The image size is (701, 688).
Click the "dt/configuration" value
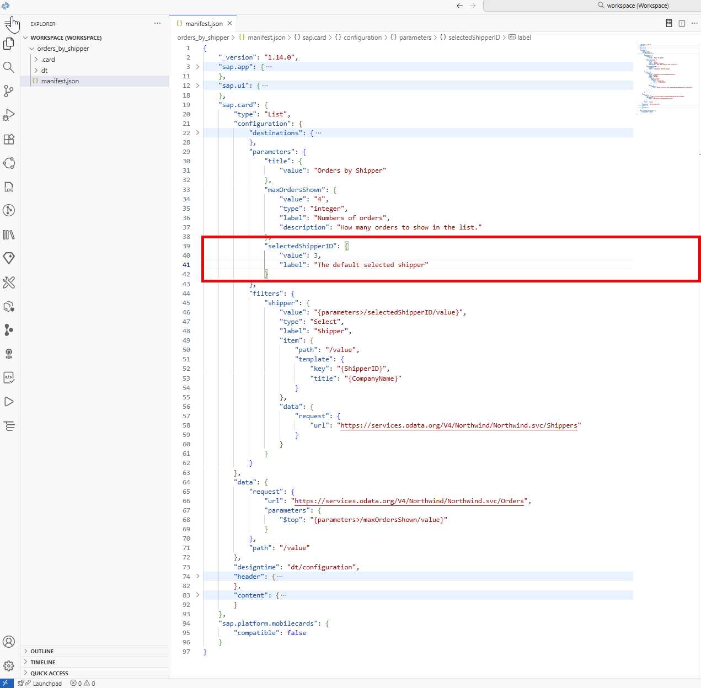pos(322,567)
